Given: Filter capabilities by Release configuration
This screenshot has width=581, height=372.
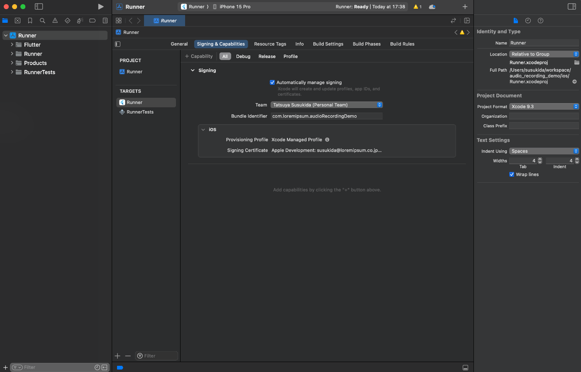Looking at the screenshot, I should (x=267, y=56).
